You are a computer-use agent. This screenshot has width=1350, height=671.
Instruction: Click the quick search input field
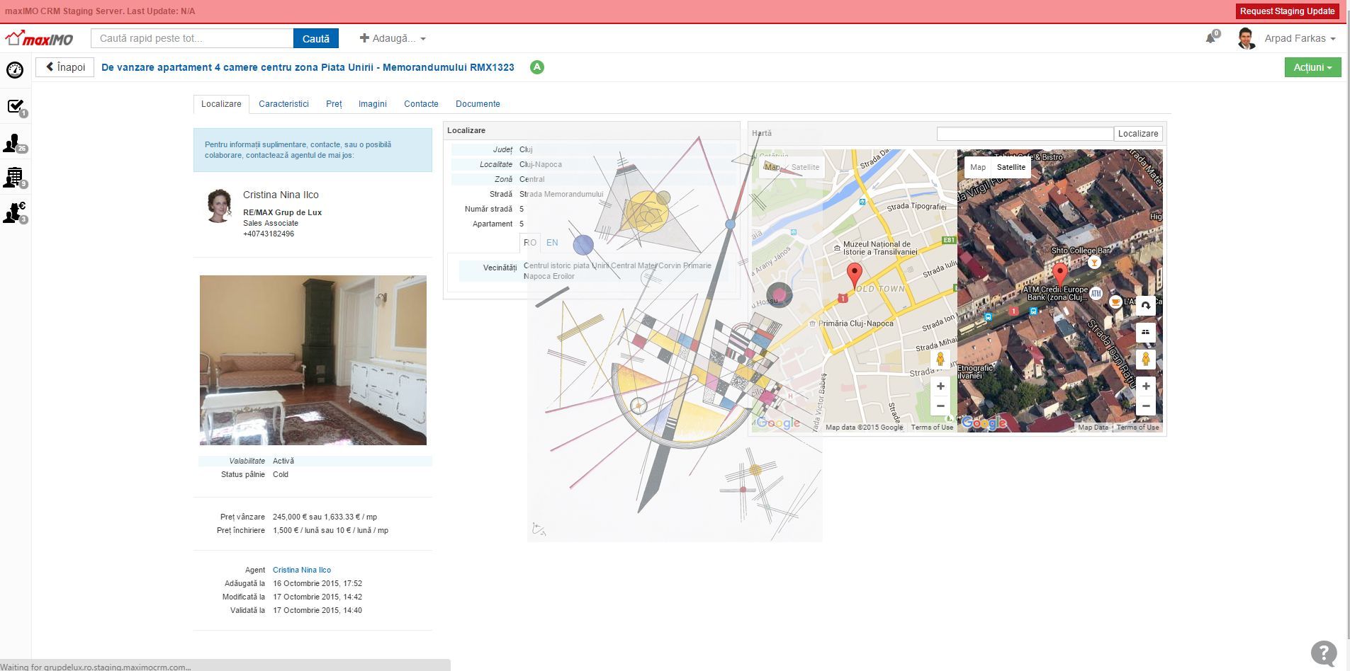click(x=192, y=39)
